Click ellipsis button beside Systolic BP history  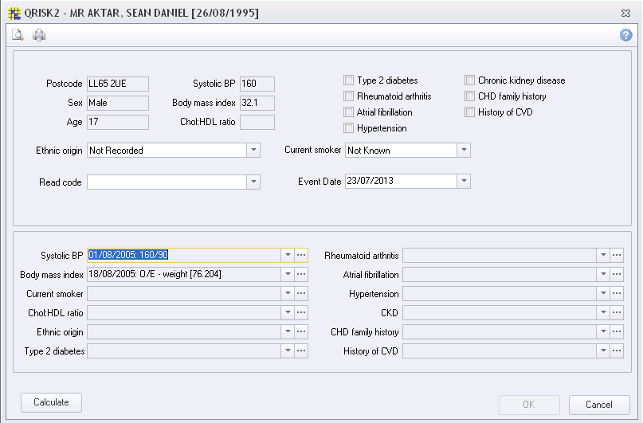point(301,255)
